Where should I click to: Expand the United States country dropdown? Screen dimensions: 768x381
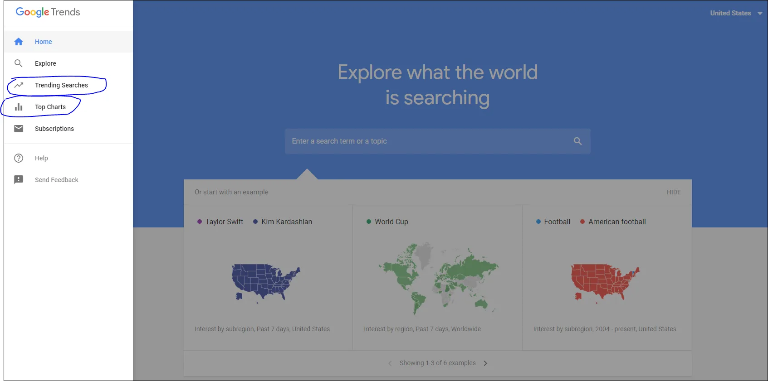(x=736, y=13)
